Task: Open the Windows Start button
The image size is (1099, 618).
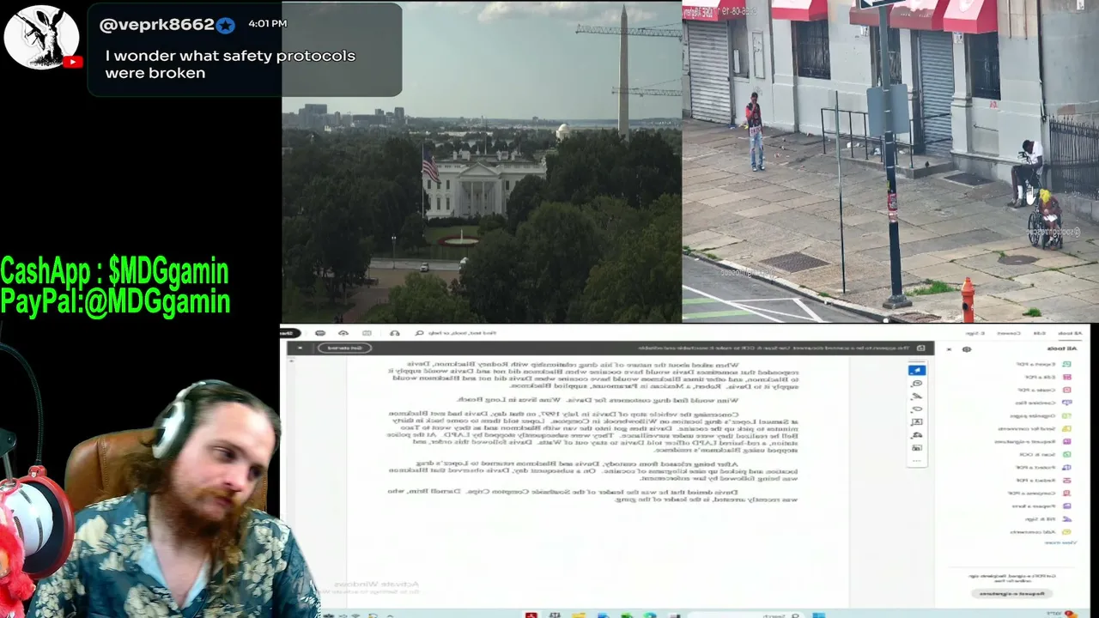Action: [818, 615]
